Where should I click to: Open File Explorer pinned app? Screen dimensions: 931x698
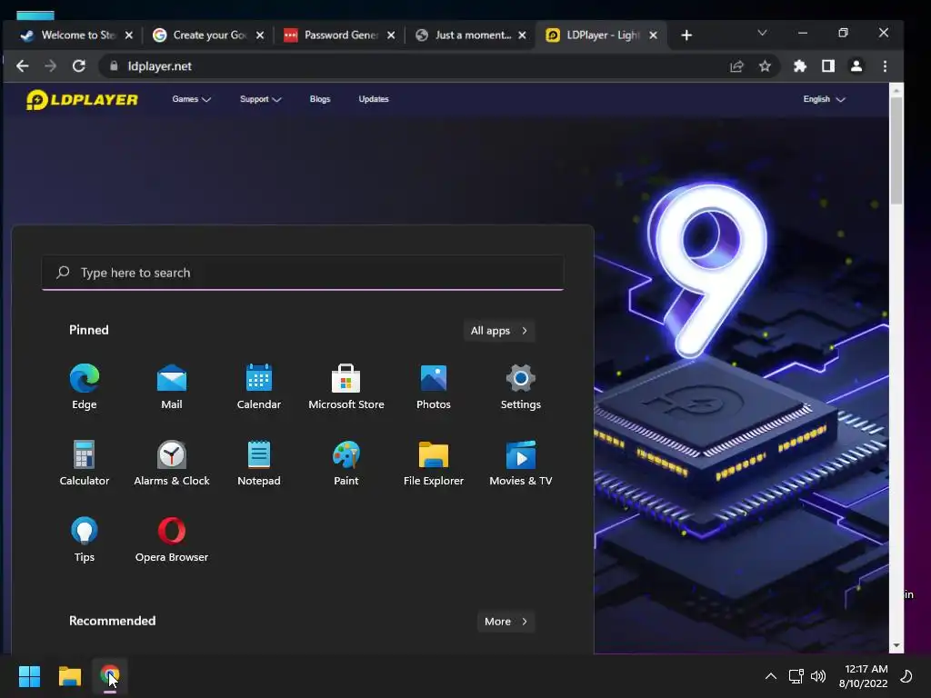pos(434,463)
